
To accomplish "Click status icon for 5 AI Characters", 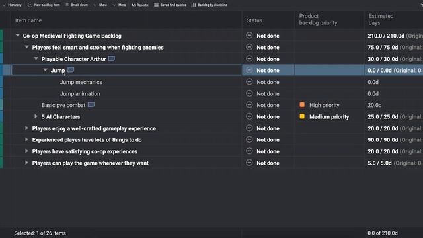I will tap(249, 116).
